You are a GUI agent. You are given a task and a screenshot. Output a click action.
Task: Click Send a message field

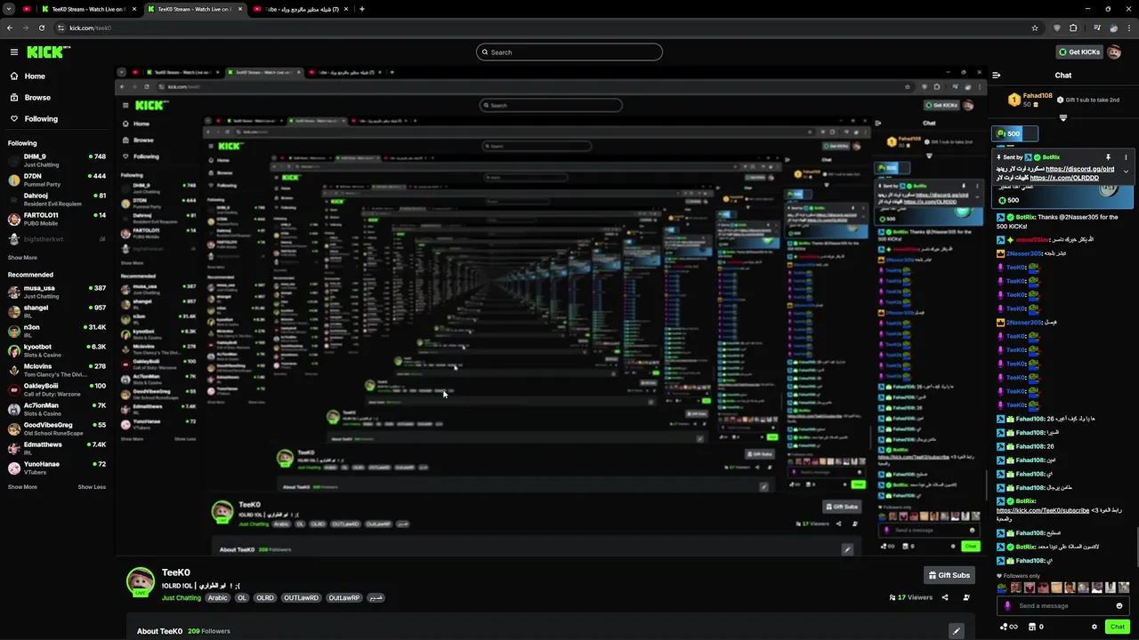pos(1063,605)
